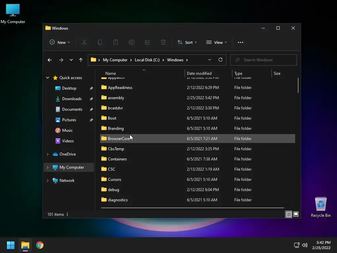Image resolution: width=337 pixels, height=253 pixels.
Task: Open the Windows Start menu
Action: point(11,245)
